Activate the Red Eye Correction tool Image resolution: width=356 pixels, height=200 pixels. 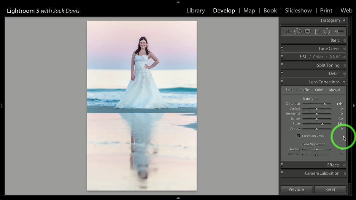(x=307, y=31)
